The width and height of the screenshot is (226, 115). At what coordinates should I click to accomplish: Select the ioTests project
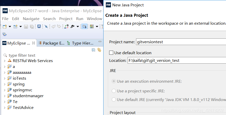(x=19, y=78)
